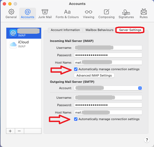Image resolution: width=154 pixels, height=147 pixels.
Task: Click the incoming Host Name field
Action: click(108, 63)
